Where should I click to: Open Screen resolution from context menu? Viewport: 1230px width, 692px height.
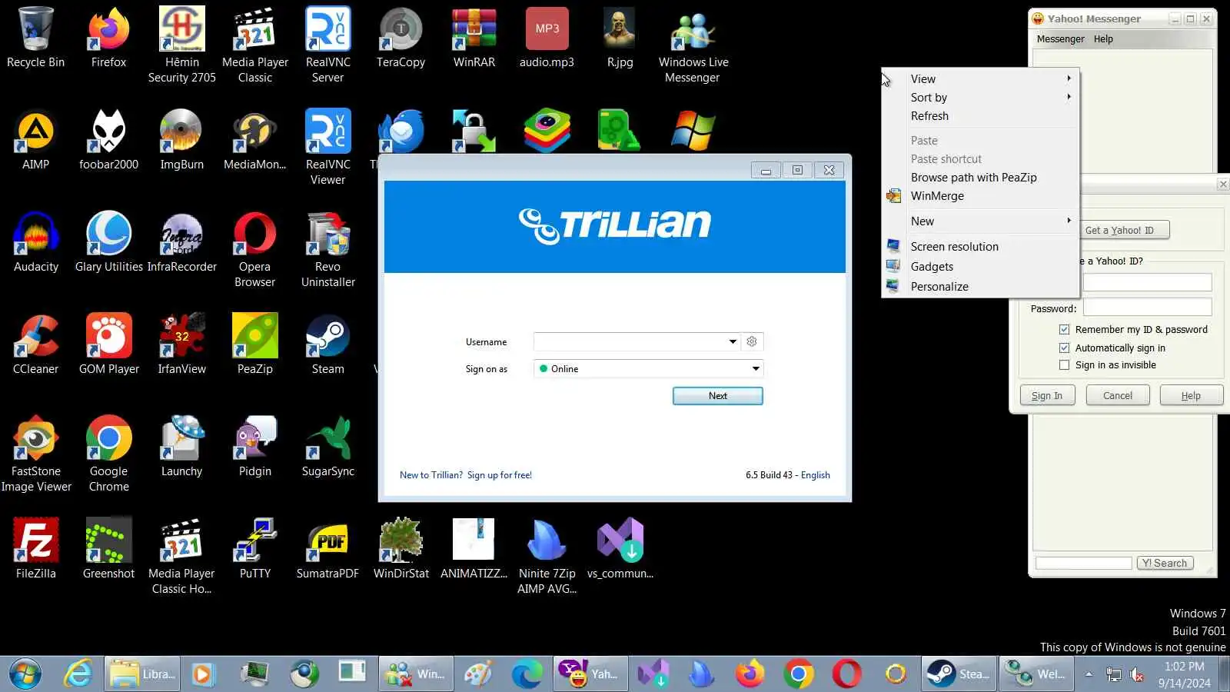coord(980,246)
